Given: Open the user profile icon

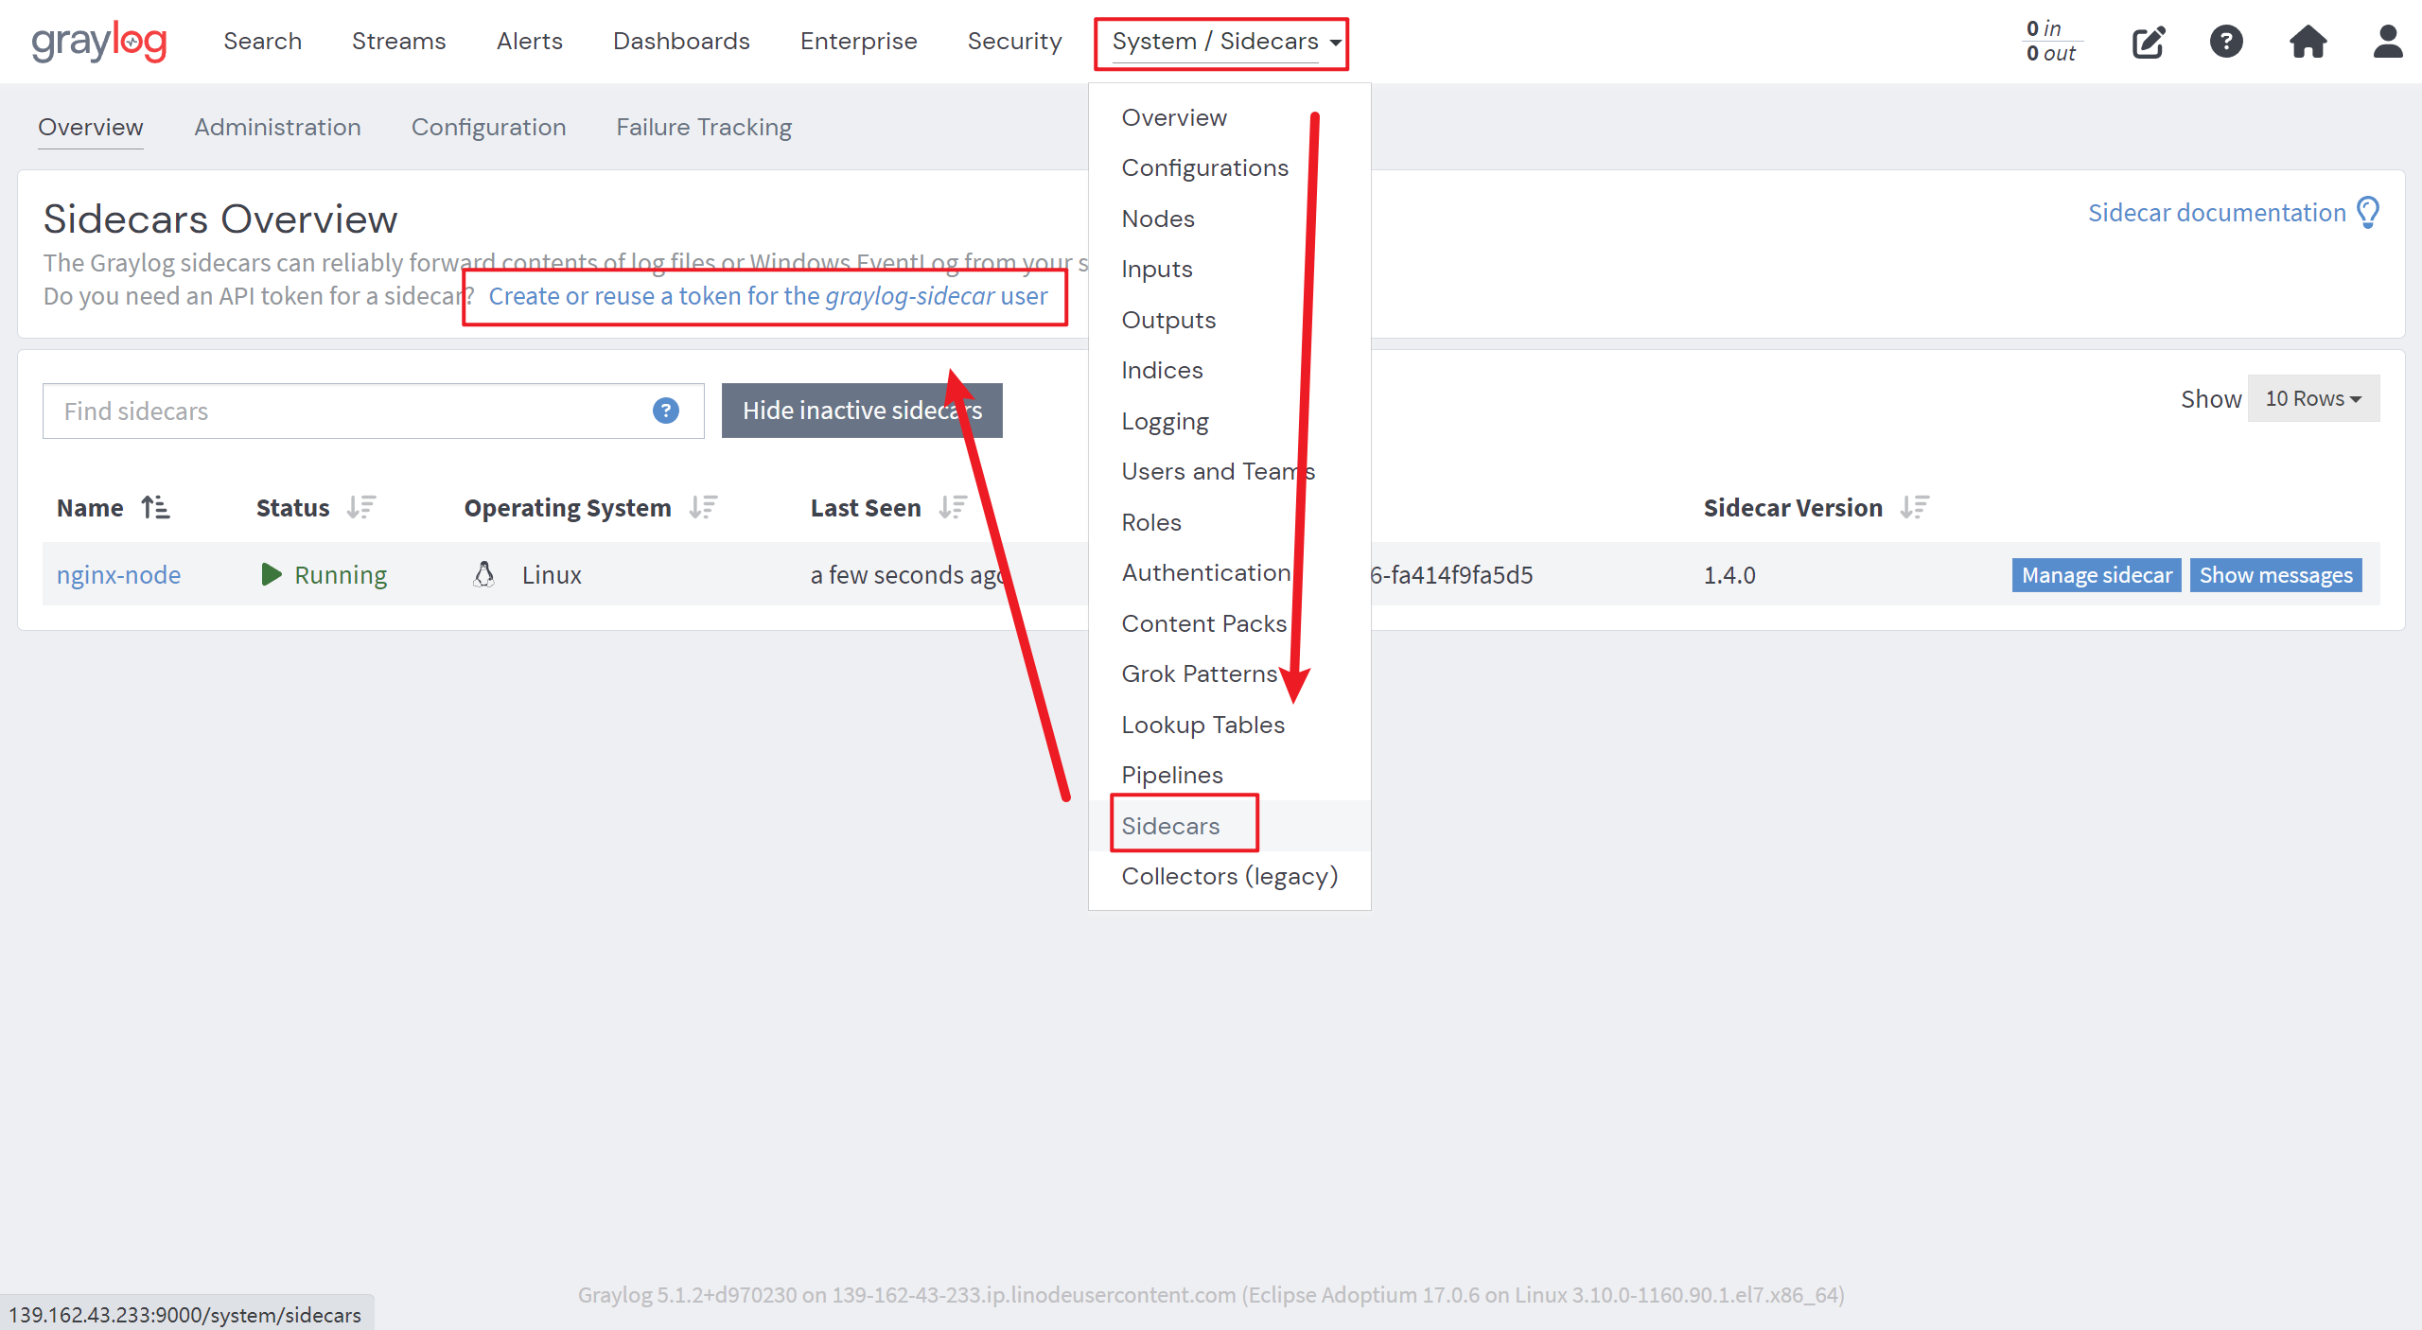Looking at the screenshot, I should (2387, 42).
